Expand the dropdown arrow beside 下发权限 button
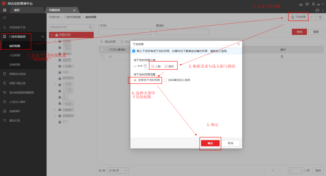Screen dimensions: 326x176 tap(312, 17)
